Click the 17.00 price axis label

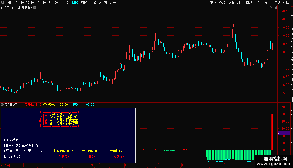(x=285, y=68)
